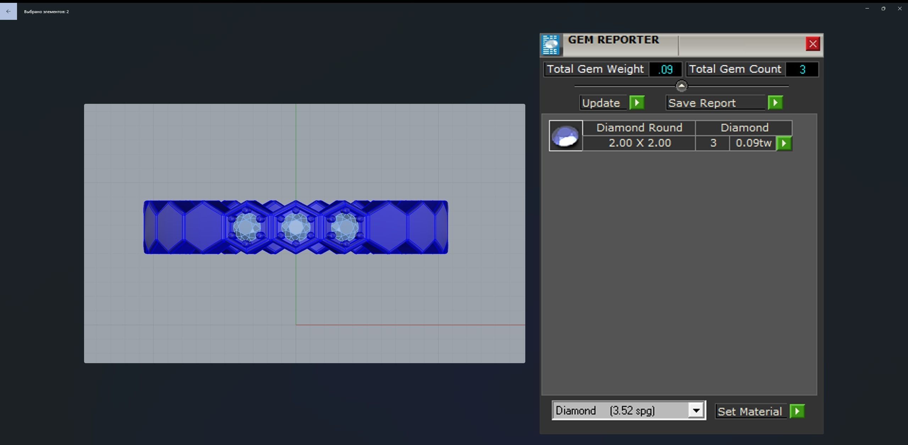Select the diamond gem thumbnail icon
Viewport: 908px width, 445px height.
565,136
